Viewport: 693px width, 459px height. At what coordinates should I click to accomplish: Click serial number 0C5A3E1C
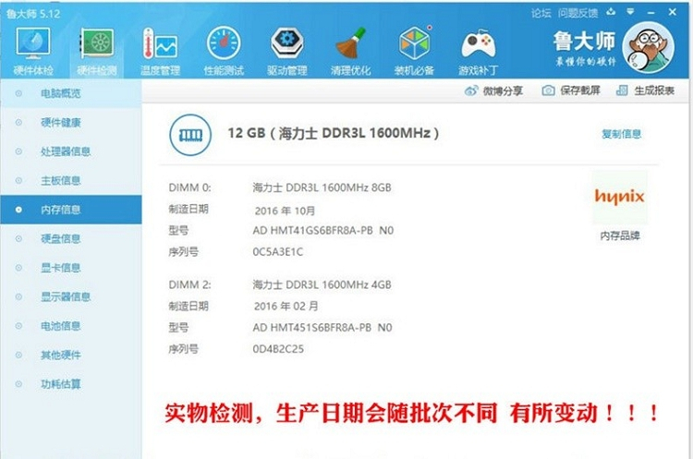277,252
